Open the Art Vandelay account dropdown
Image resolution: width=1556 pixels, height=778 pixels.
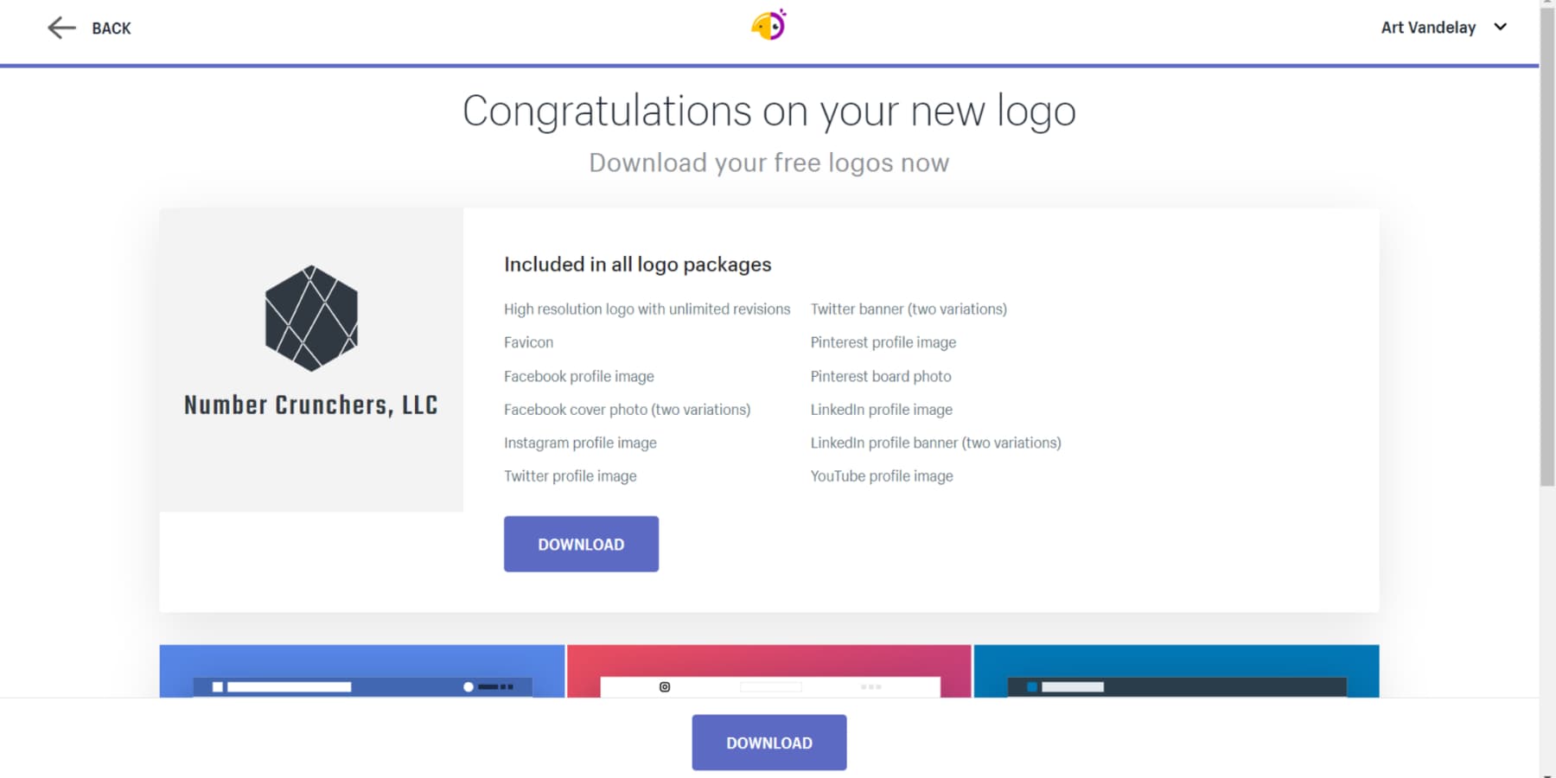(x=1430, y=27)
